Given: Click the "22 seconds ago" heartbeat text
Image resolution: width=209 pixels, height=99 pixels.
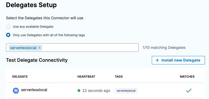Looking at the screenshot, I should pos(96,91).
